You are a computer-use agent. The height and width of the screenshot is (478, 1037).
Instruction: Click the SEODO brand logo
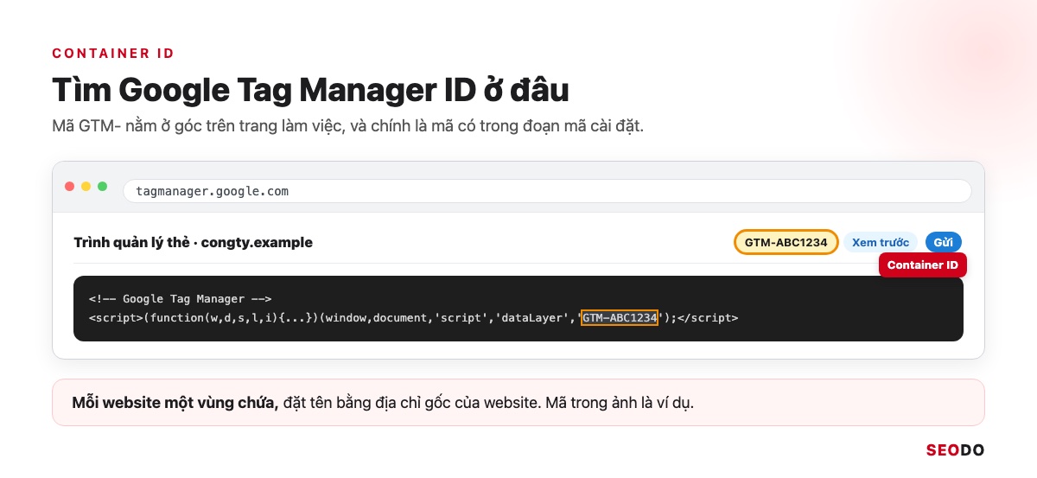(955, 450)
